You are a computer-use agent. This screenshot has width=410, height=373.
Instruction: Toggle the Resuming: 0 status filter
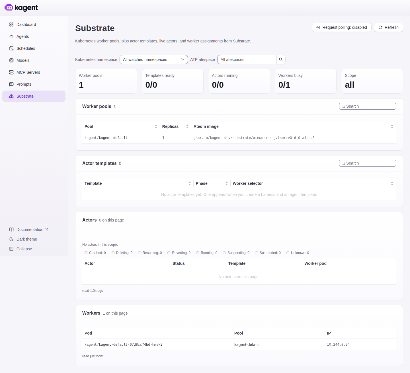150,253
